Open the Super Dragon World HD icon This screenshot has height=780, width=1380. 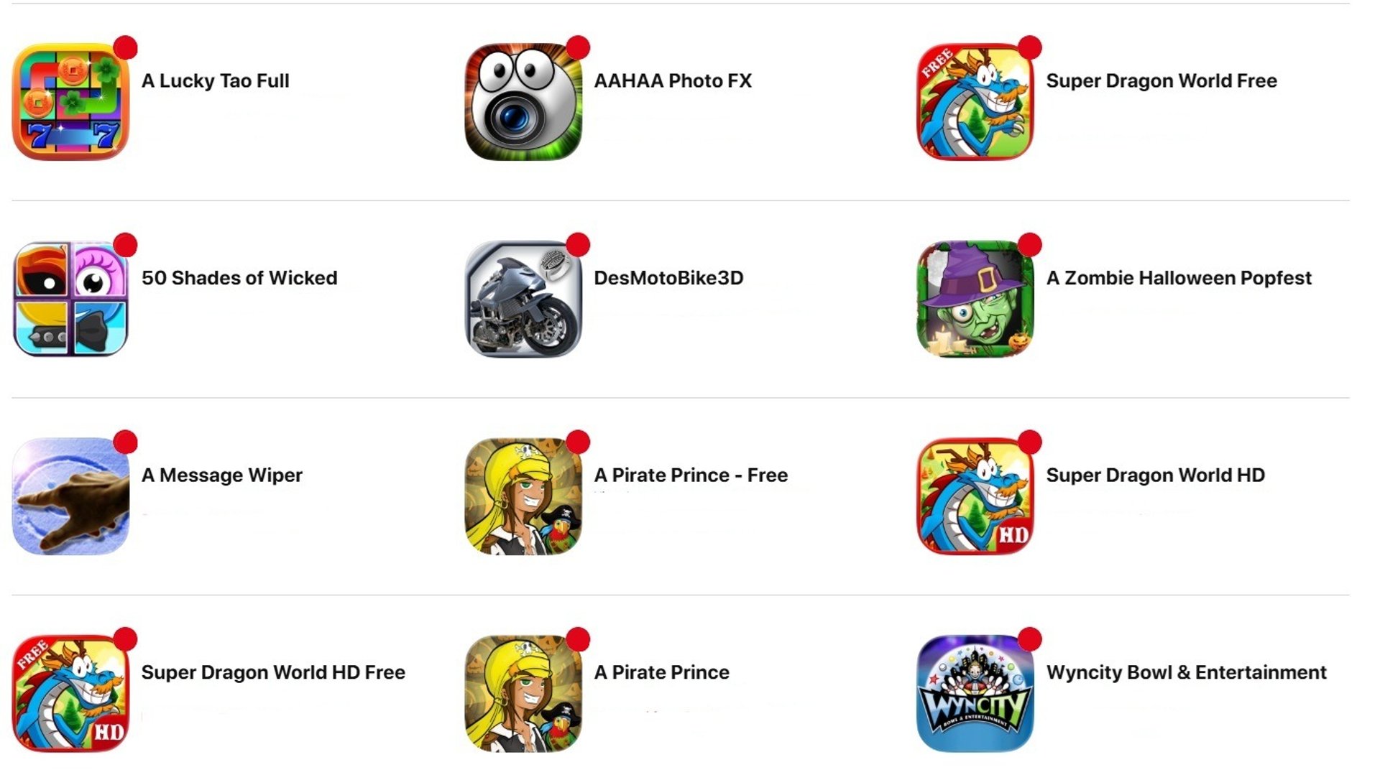pos(975,496)
